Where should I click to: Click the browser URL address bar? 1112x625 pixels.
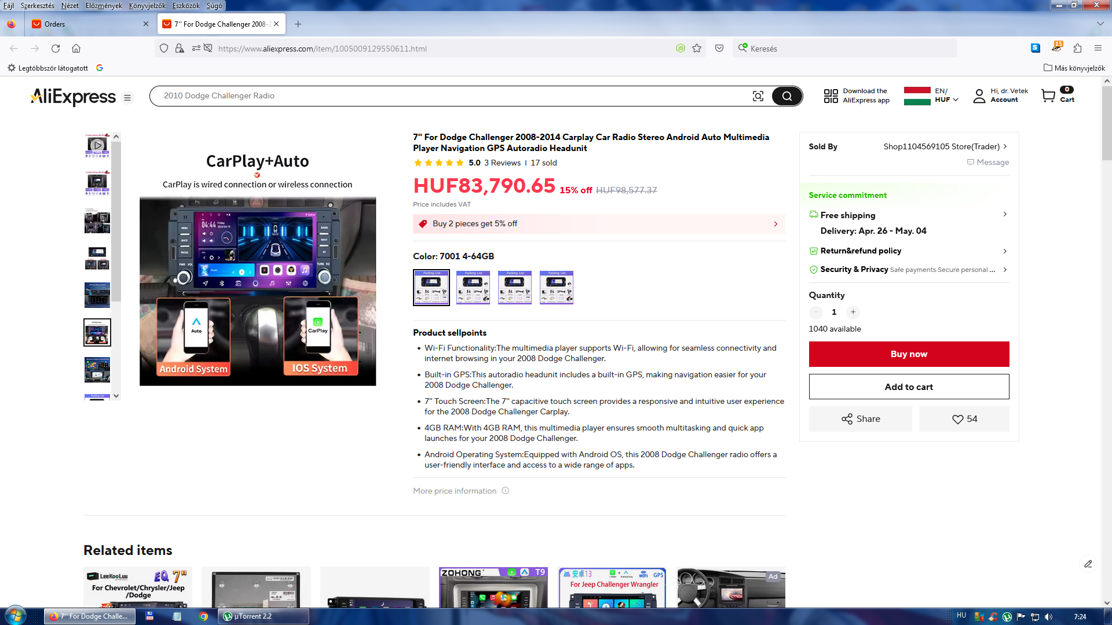[443, 49]
